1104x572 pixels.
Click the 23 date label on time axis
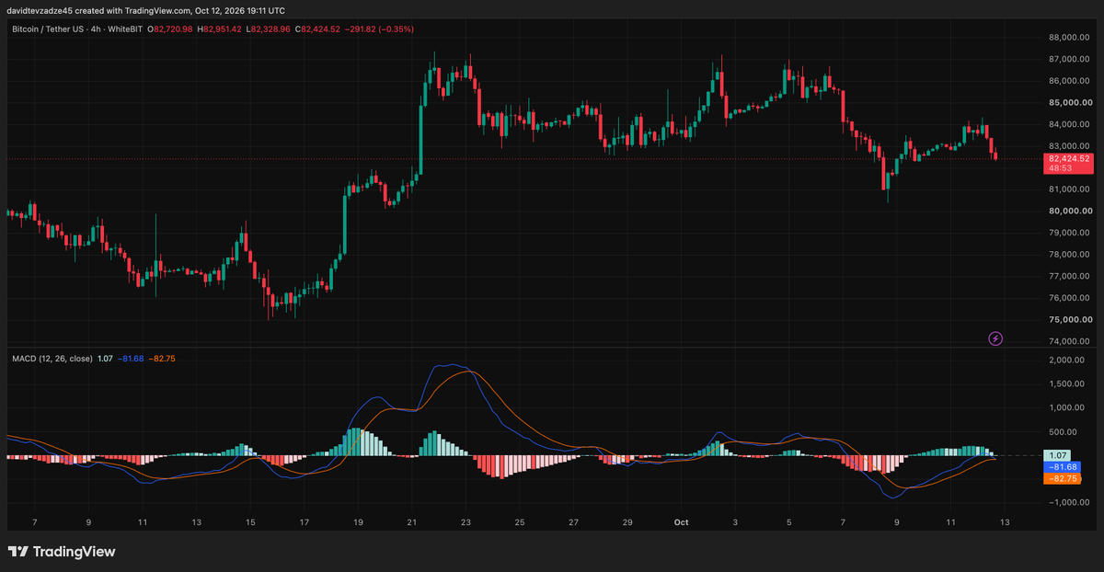[466, 522]
